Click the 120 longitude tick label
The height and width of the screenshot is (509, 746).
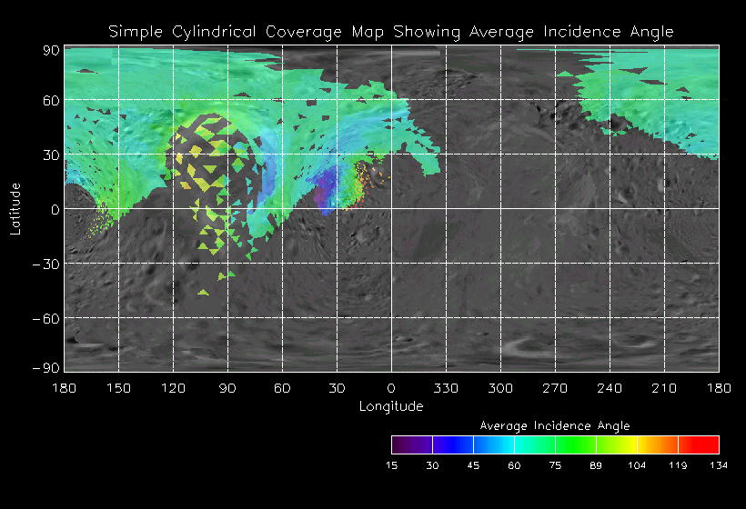[x=173, y=388]
